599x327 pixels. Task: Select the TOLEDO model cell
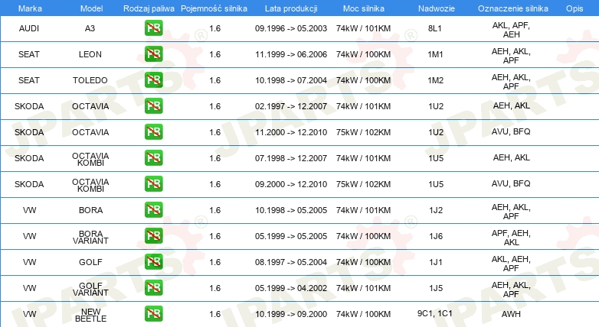click(x=90, y=80)
